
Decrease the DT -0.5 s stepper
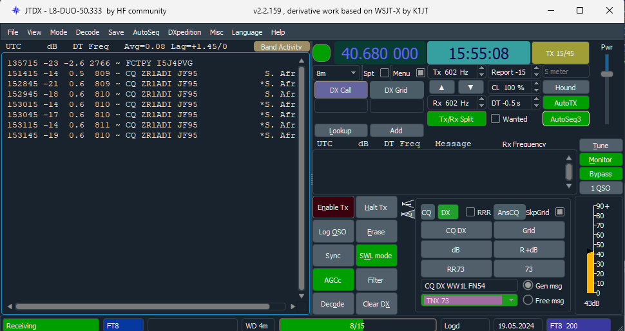tap(536, 106)
